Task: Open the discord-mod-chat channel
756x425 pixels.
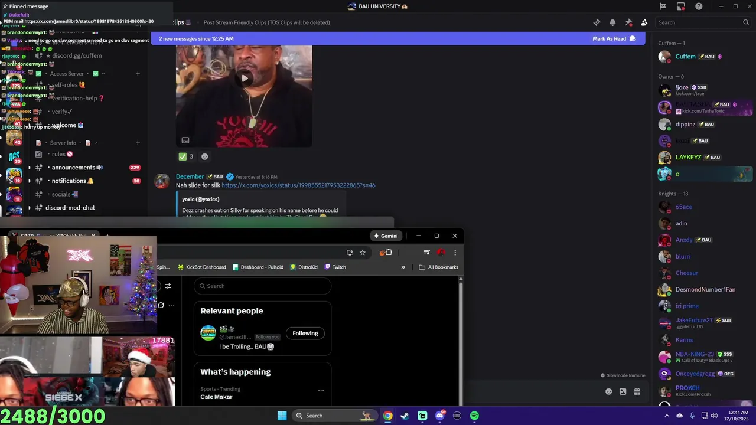Action: click(87, 208)
